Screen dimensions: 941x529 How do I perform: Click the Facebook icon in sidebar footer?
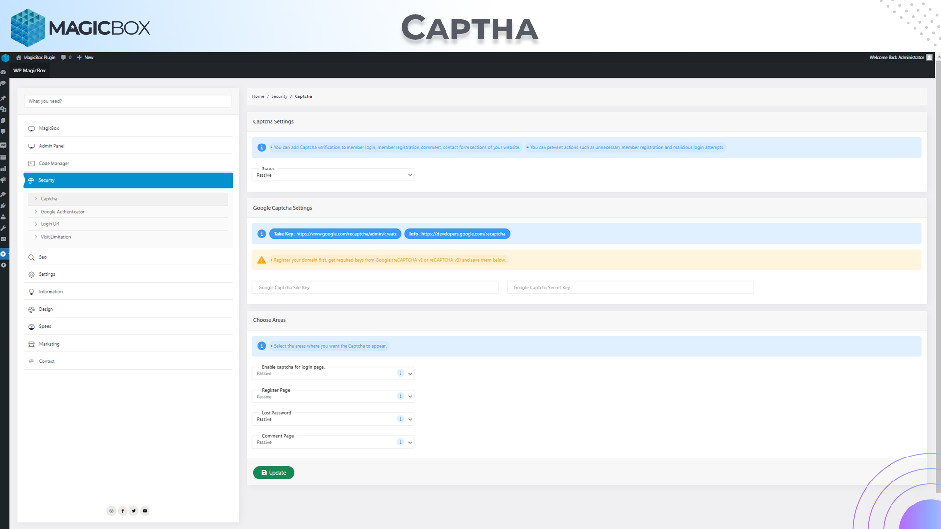tap(123, 511)
